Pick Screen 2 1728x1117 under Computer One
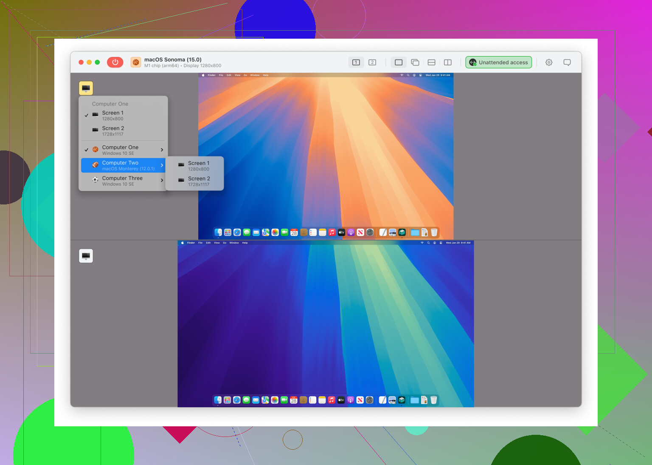652x465 pixels. tap(113, 131)
